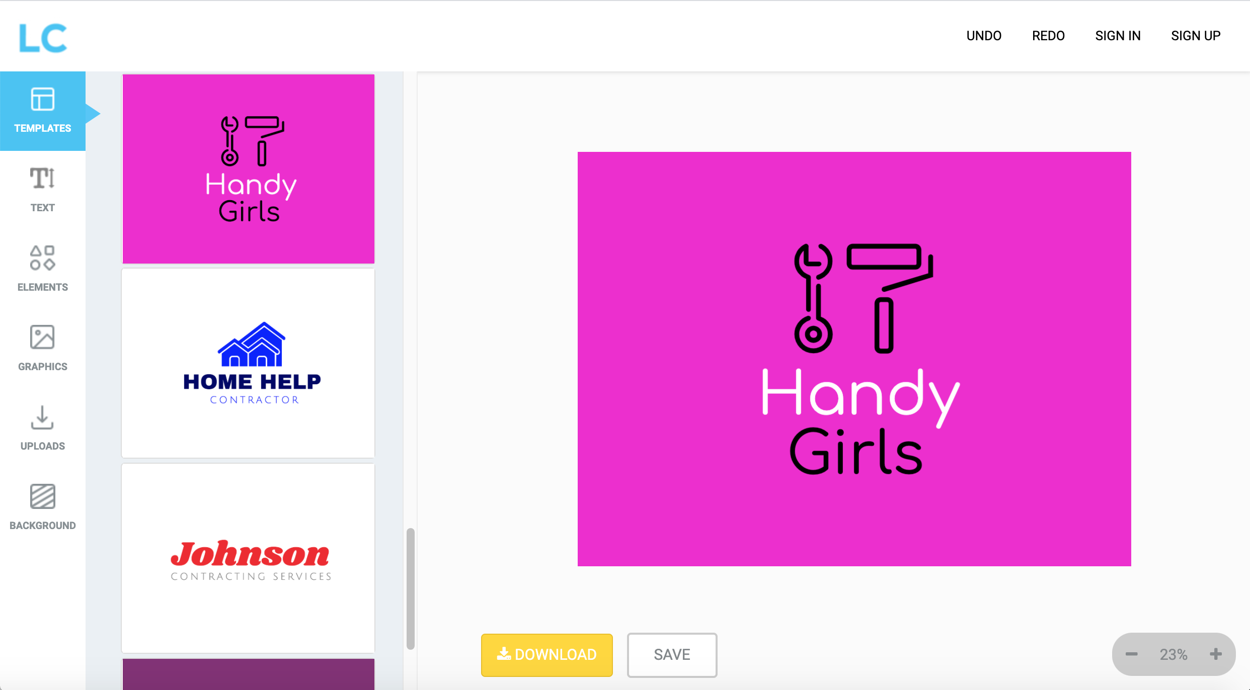Zoom out with the minus icon
Screen dimensions: 1250x690
point(1131,654)
